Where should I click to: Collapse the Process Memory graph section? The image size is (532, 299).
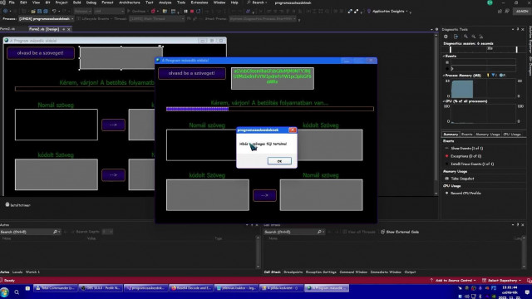click(444, 76)
